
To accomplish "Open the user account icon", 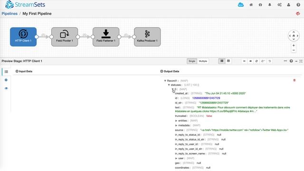I will [x=289, y=5].
